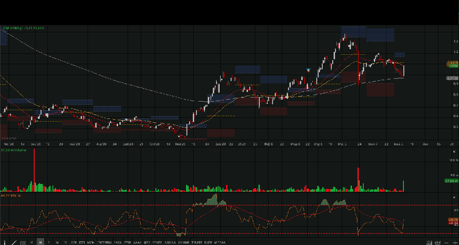Click the blue flag marker on chart
Image resolution: width=459 pixels, height=245 pixels.
click(309, 70)
